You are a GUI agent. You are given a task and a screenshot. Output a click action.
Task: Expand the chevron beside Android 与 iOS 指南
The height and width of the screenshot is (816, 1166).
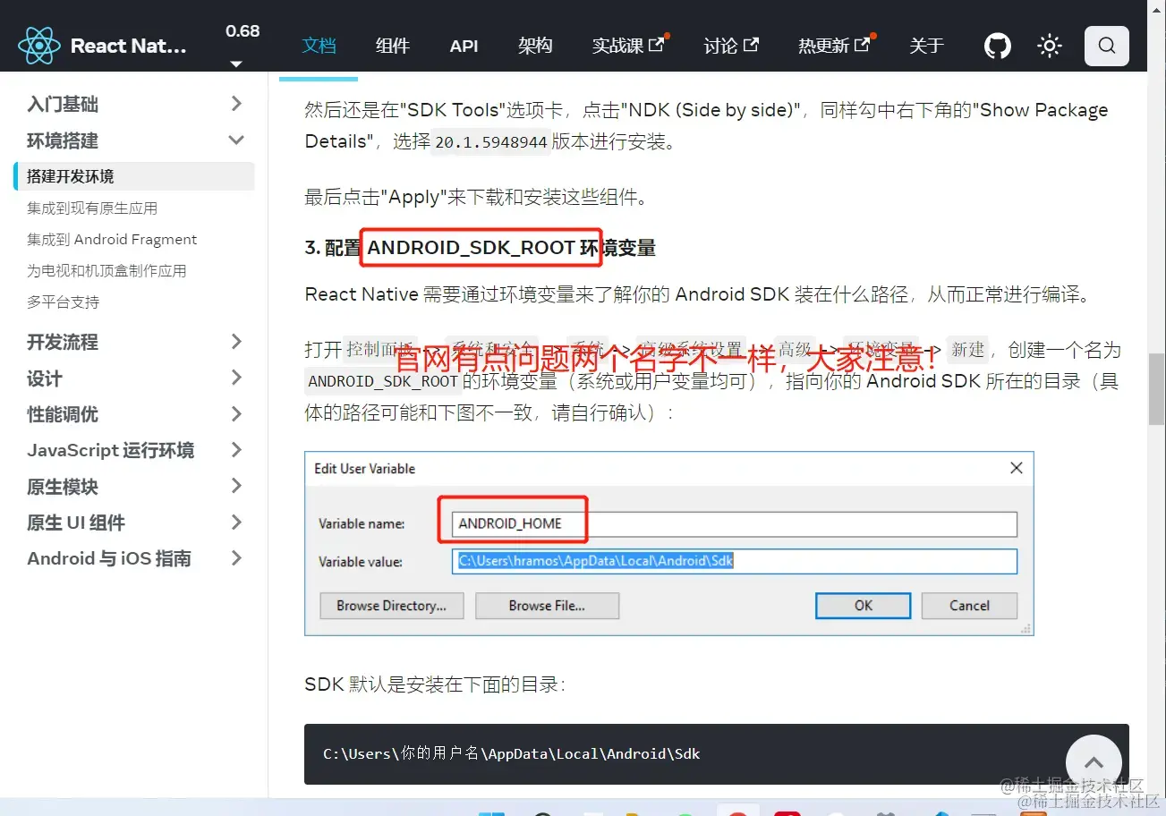(x=236, y=558)
